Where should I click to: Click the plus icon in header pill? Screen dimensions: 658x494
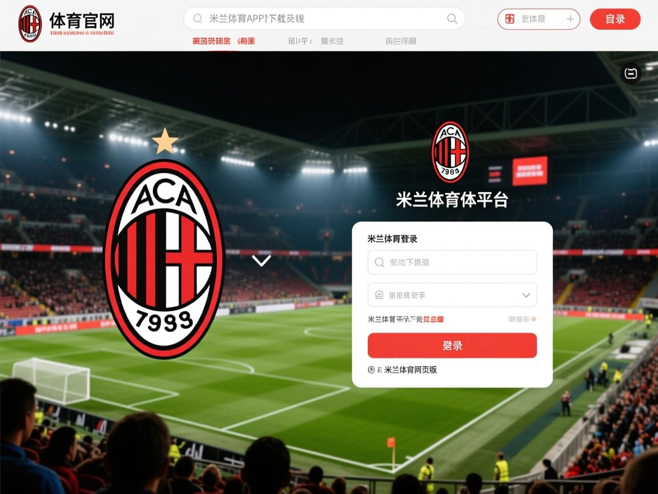point(570,19)
